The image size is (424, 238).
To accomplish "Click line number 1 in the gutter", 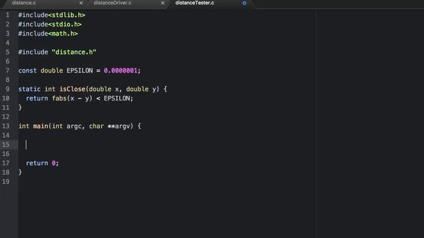I will pyautogui.click(x=7, y=15).
